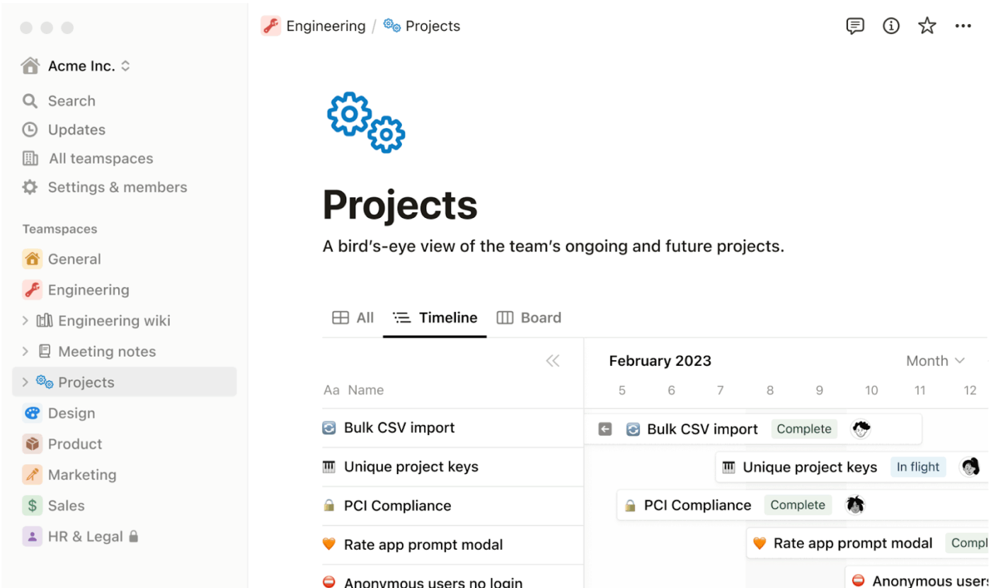This screenshot has height=588, width=991.
Task: Open the comments icon in top bar
Action: pos(855,26)
